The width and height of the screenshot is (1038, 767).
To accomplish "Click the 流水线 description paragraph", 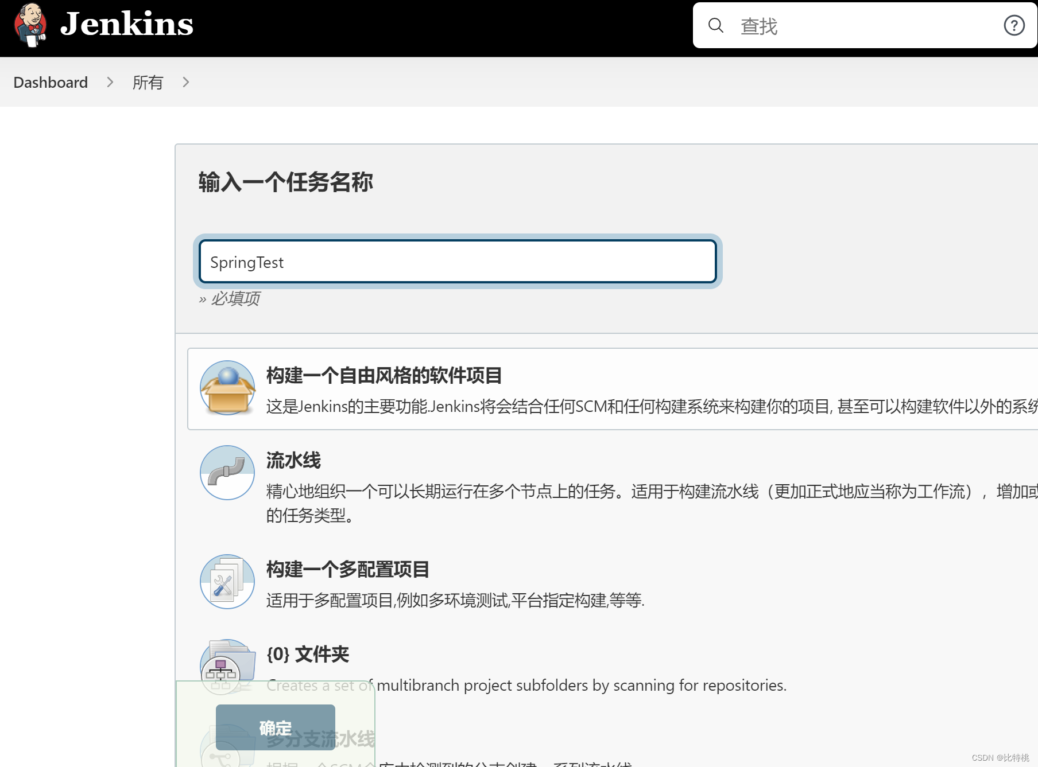I will 652,503.
